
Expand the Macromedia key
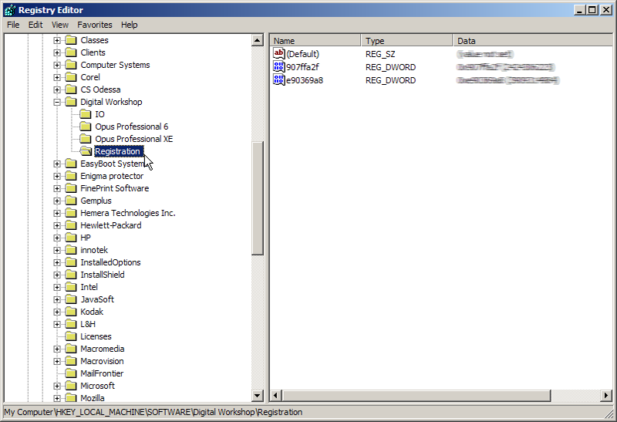coord(57,349)
